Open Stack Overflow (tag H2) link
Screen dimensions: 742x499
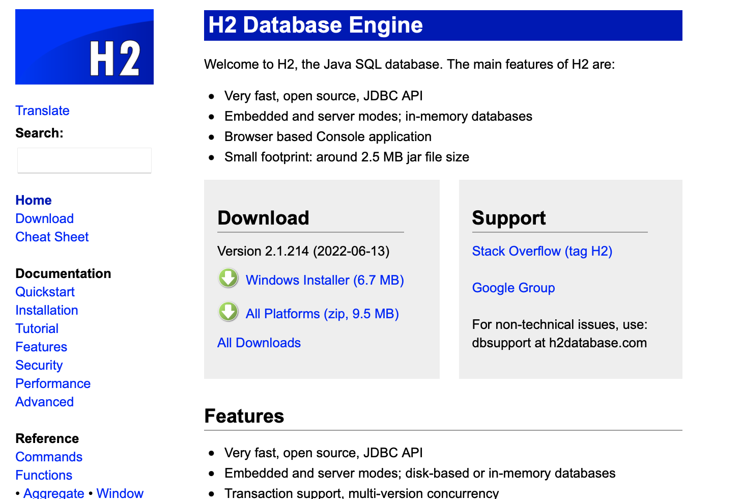pyautogui.click(x=542, y=251)
